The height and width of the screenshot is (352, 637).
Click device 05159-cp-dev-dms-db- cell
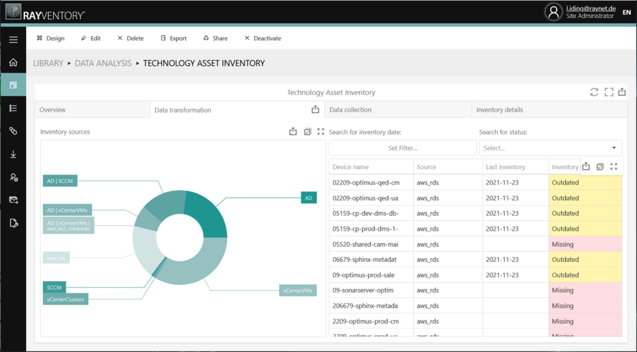tap(371, 213)
